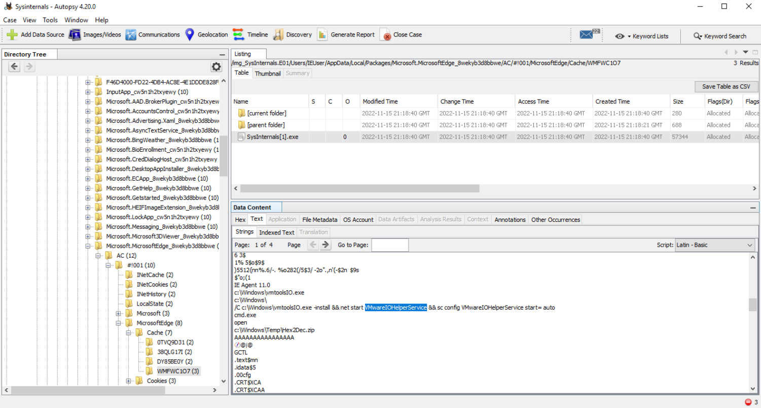Open the Tools menu

coord(50,20)
